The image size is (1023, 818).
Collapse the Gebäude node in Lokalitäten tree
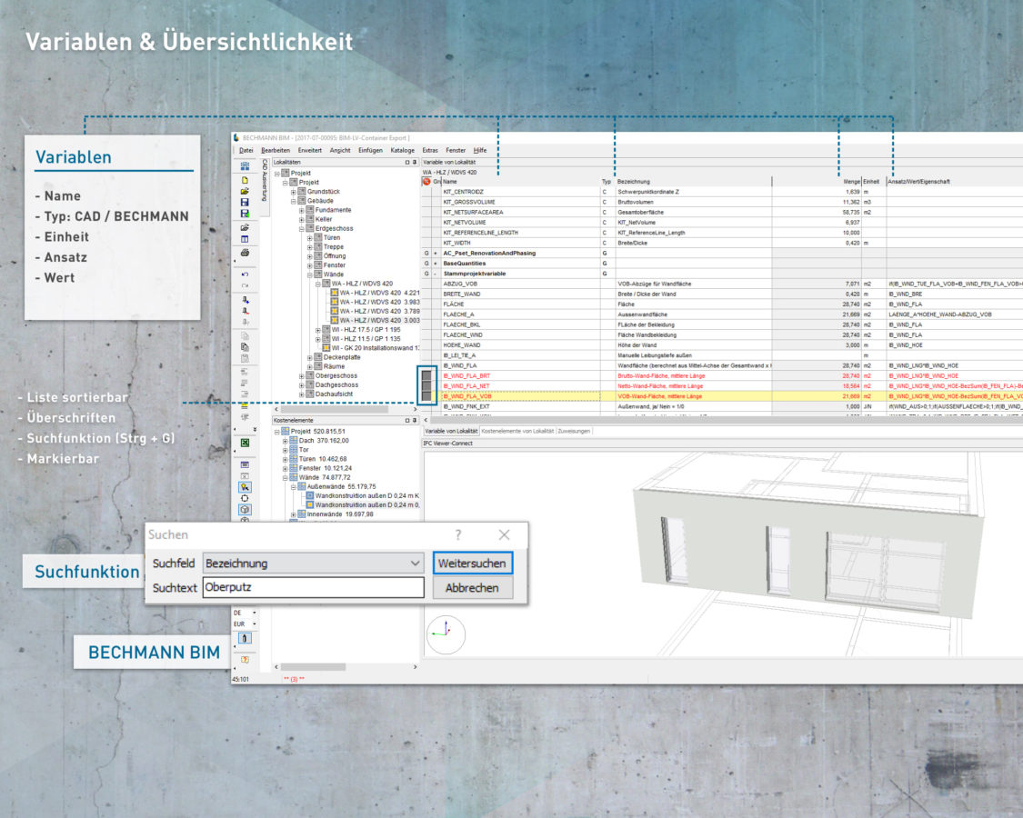tap(293, 201)
